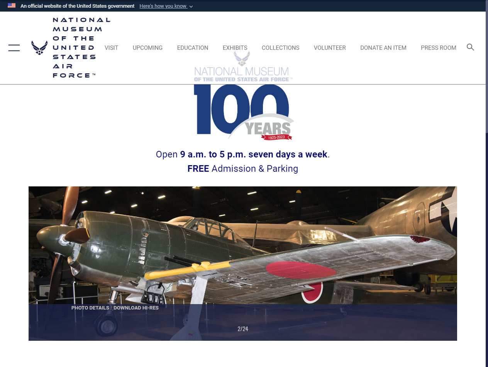The image size is (488, 367).
Task: Go to the Exhibits section
Action: pyautogui.click(x=235, y=48)
